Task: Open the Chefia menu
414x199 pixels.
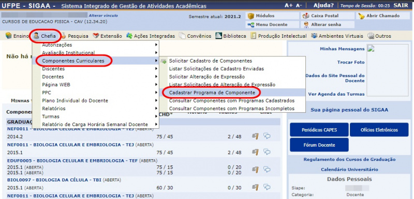Action: click(45, 36)
